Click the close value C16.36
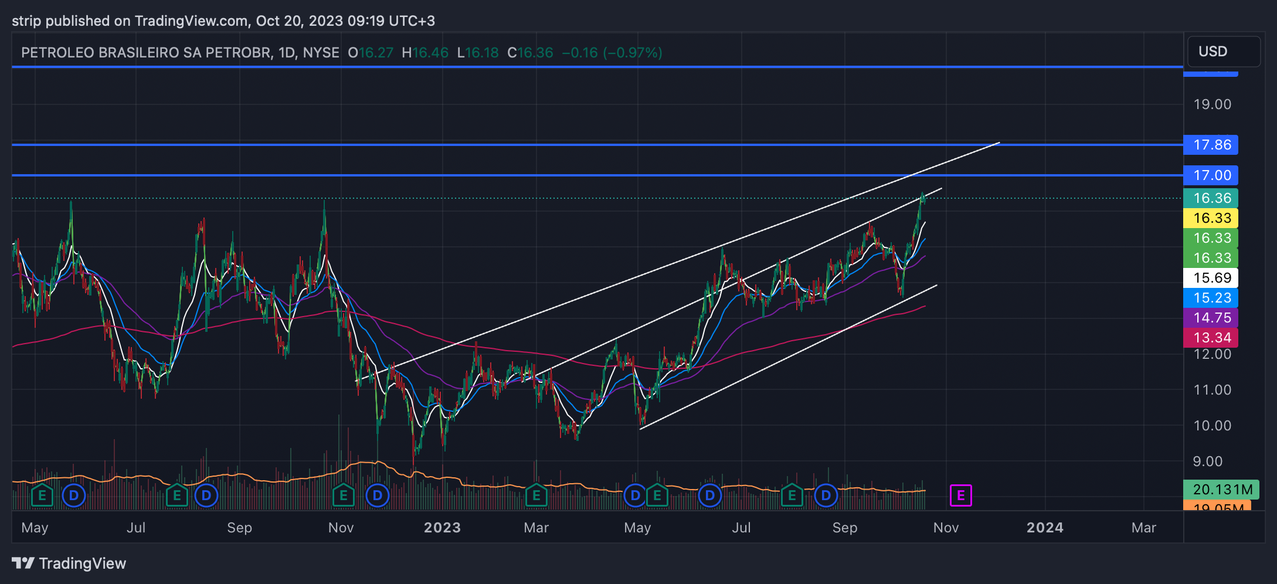 530,53
